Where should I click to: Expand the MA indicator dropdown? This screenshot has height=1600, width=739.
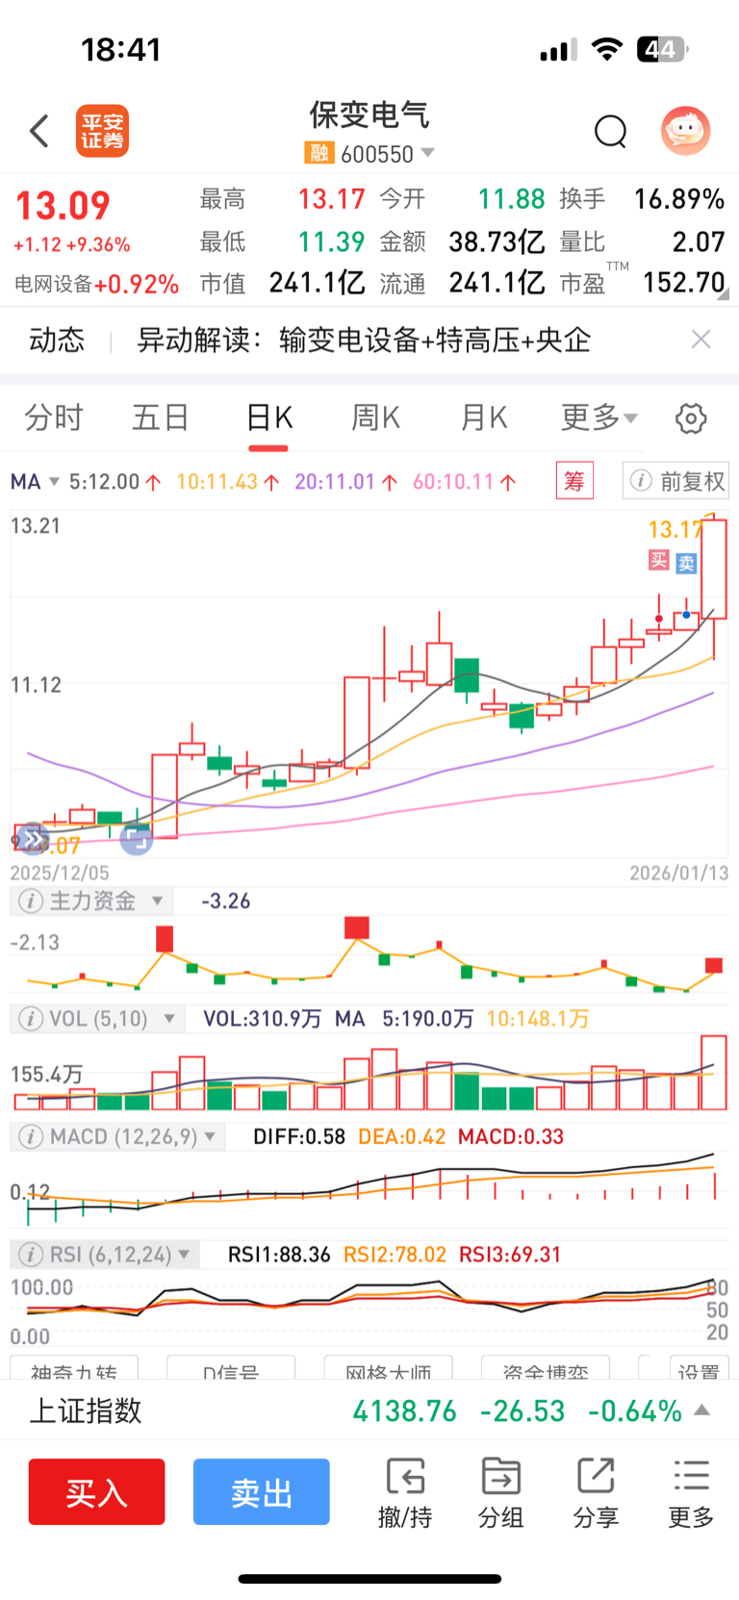54,481
